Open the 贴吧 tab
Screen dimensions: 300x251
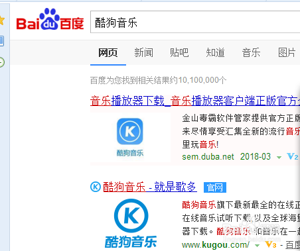pos(179,53)
